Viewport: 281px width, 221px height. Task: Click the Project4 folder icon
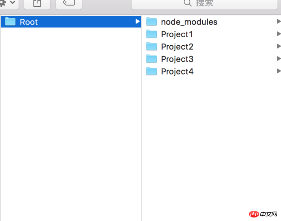click(x=151, y=71)
